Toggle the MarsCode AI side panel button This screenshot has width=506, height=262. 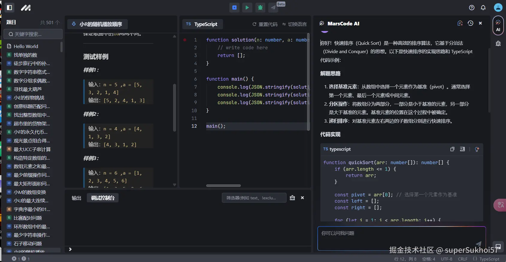coord(498,25)
